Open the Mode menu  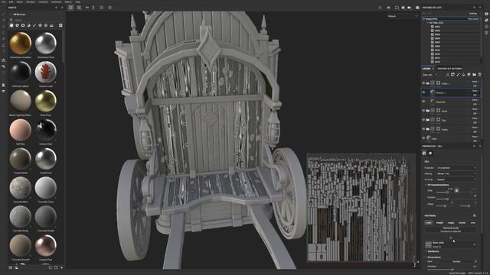(x=20, y=2)
